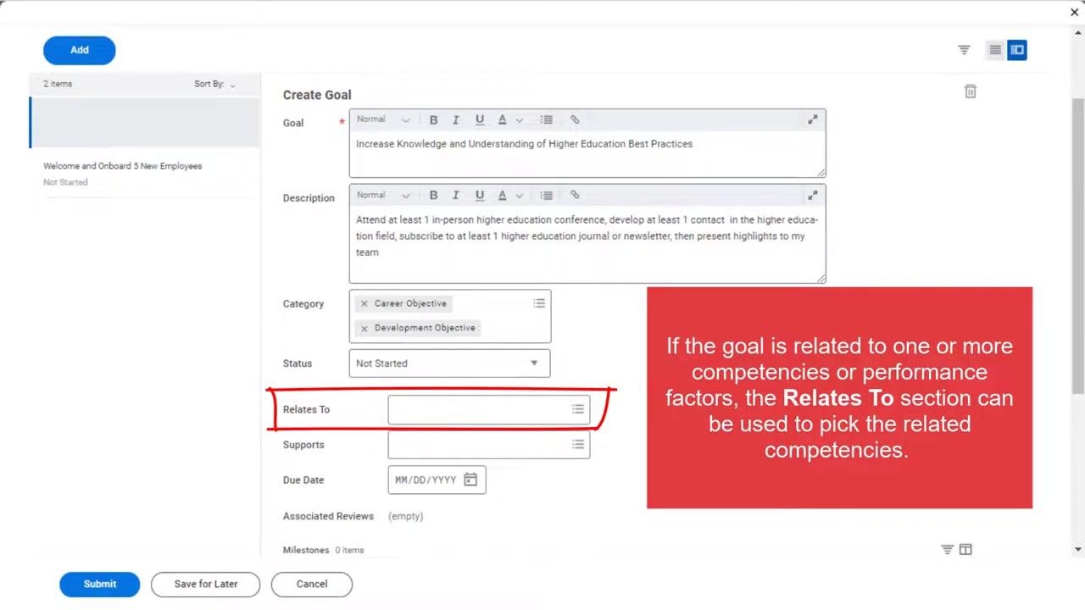1085x610 pixels.
Task: Open calendar picker in Due Date field
Action: coord(470,480)
